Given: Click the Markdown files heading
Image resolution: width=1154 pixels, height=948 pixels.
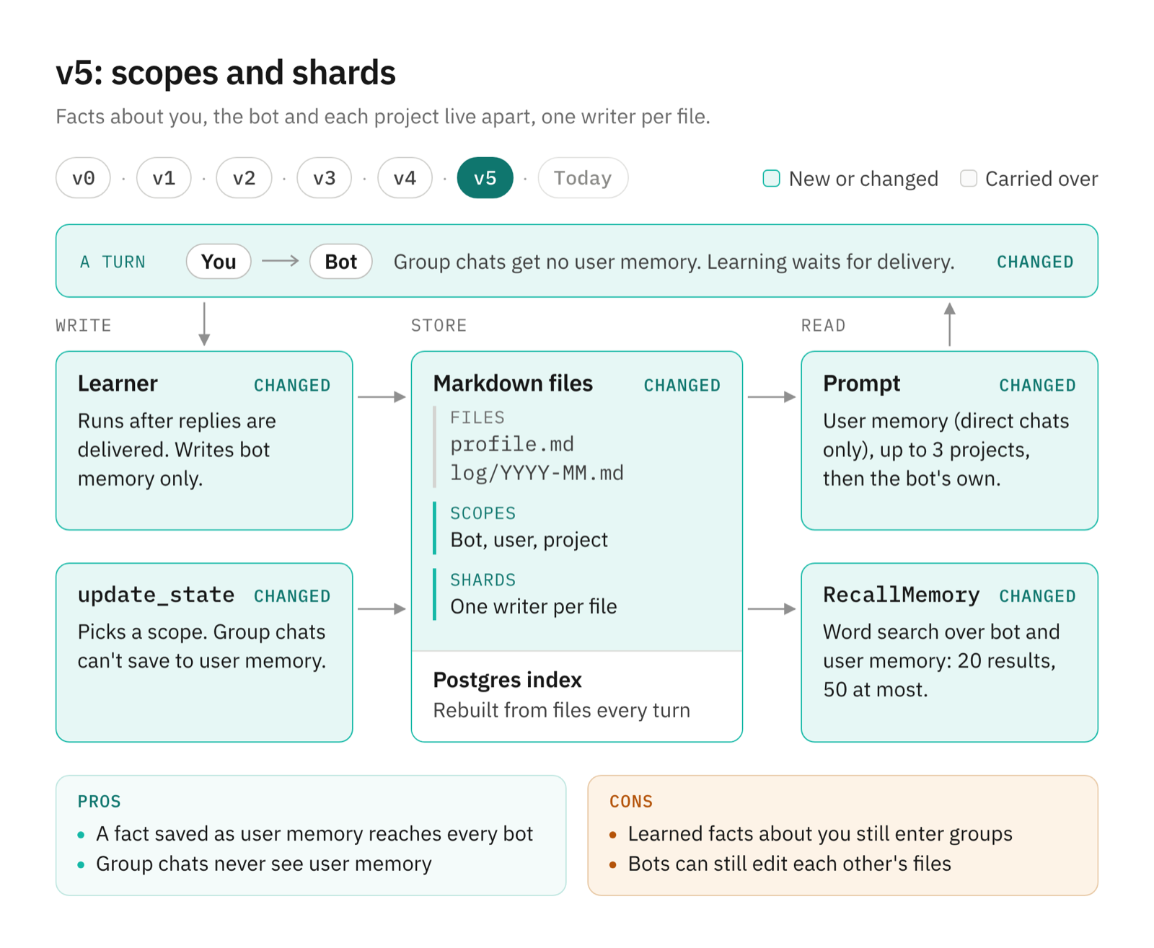Looking at the screenshot, I should pos(513,384).
